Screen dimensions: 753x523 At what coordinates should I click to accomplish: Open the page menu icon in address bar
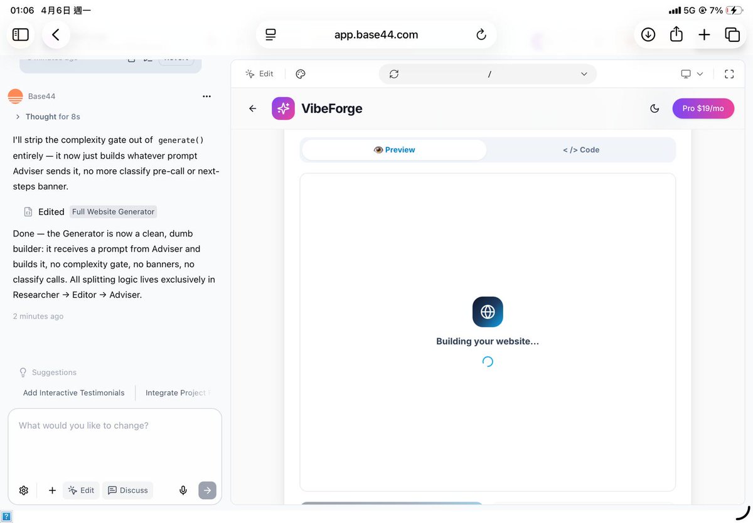pos(270,35)
